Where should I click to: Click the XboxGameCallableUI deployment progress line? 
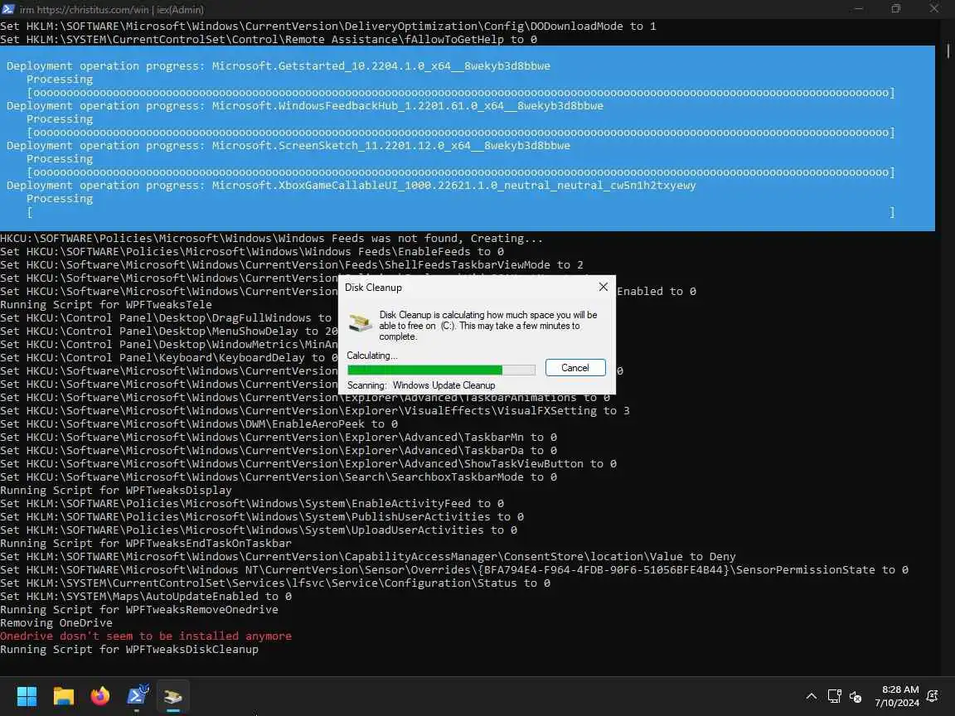(351, 185)
